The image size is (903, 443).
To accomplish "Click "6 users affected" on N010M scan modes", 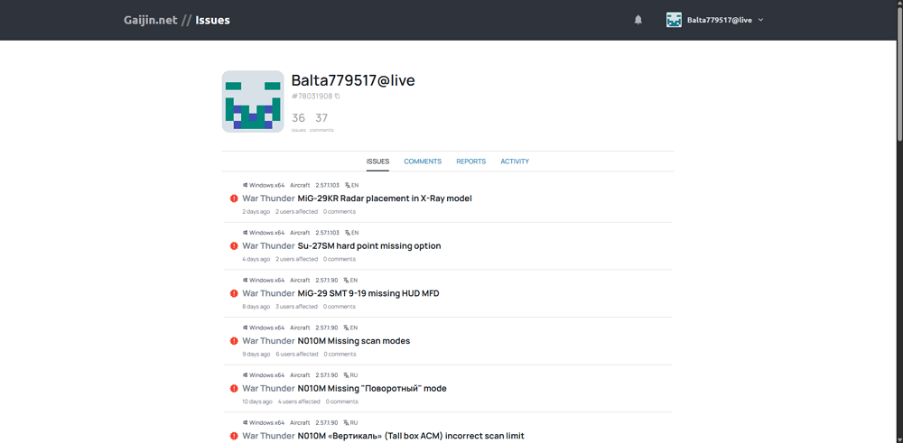I will coord(296,354).
